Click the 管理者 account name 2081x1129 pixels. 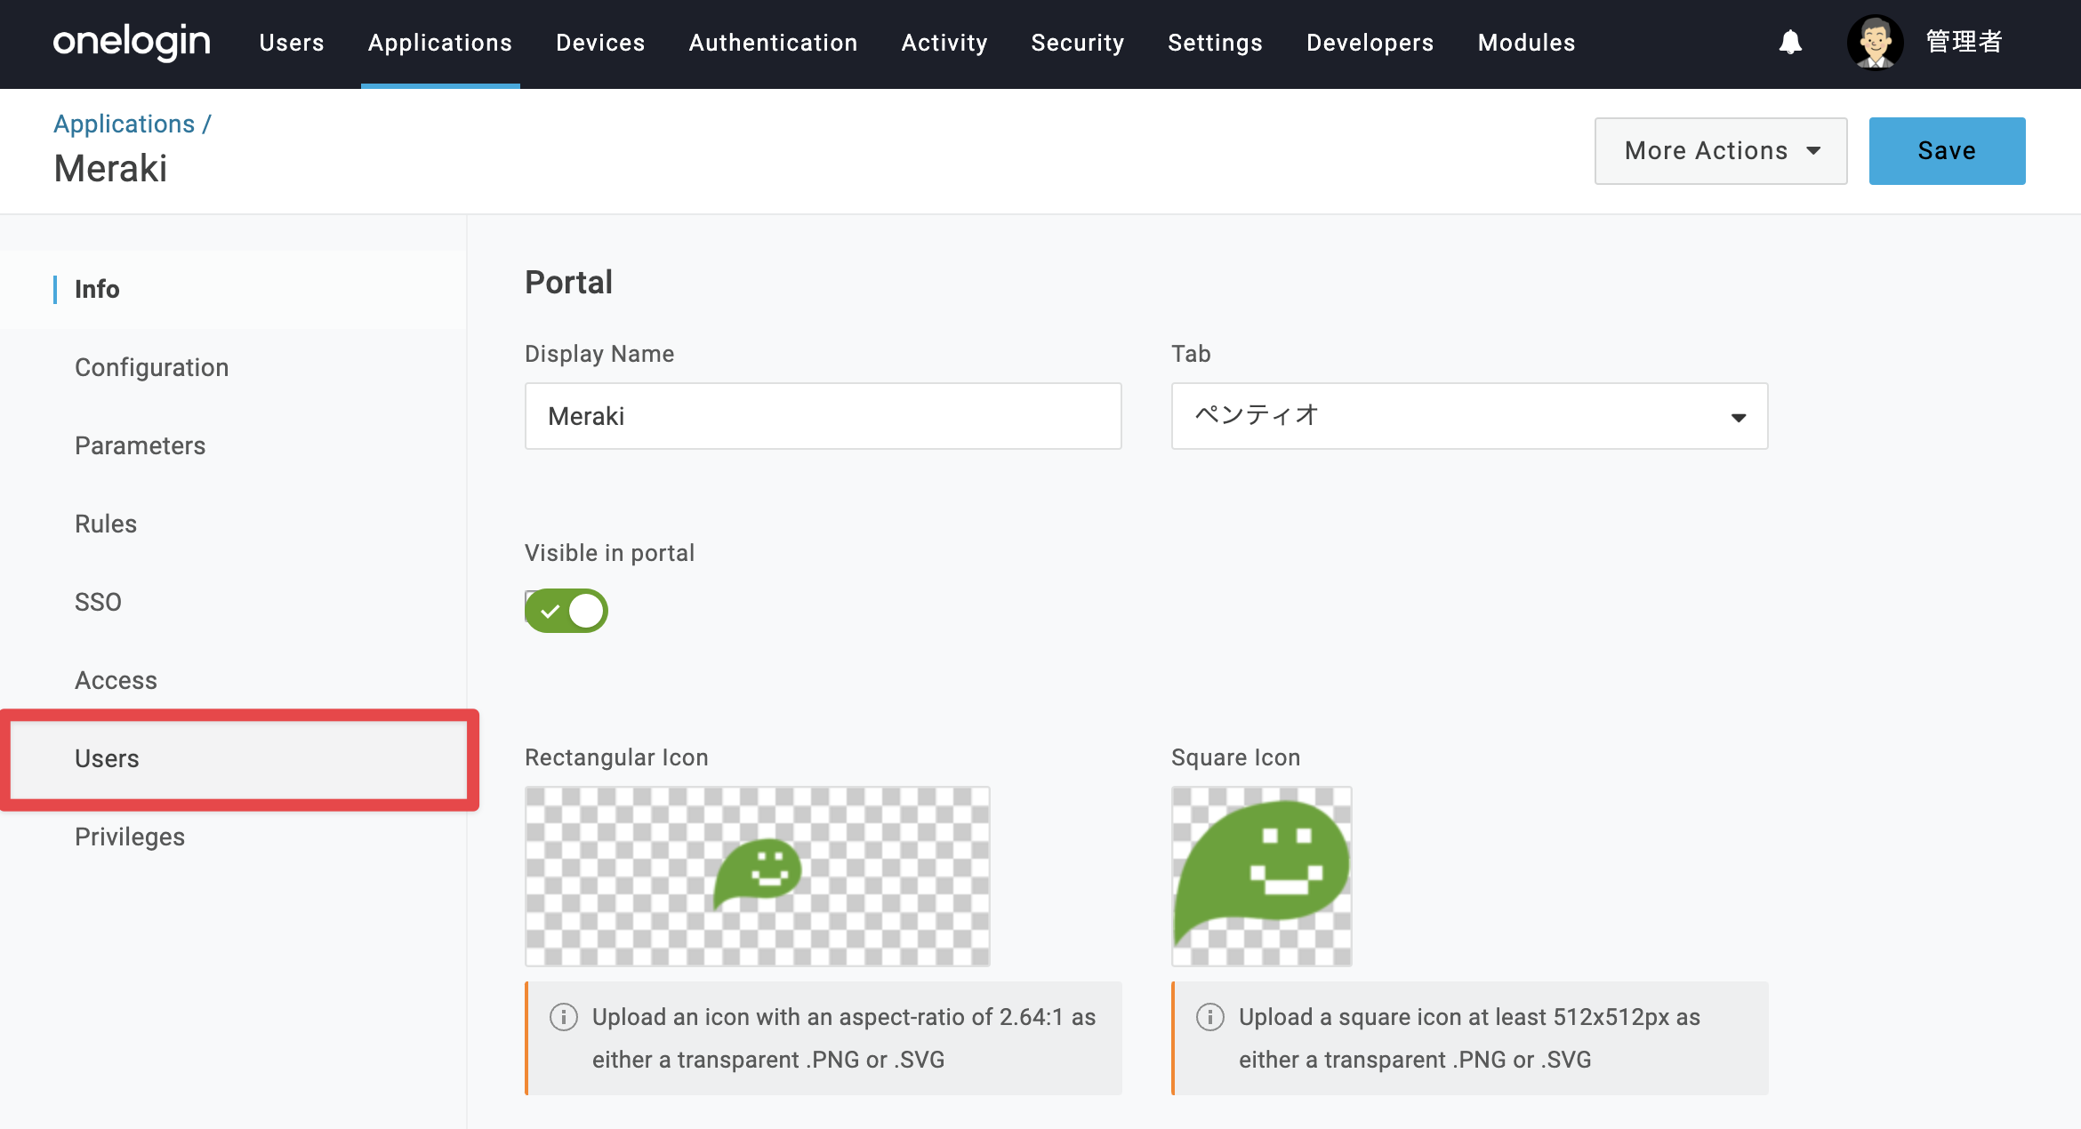[x=1964, y=42]
